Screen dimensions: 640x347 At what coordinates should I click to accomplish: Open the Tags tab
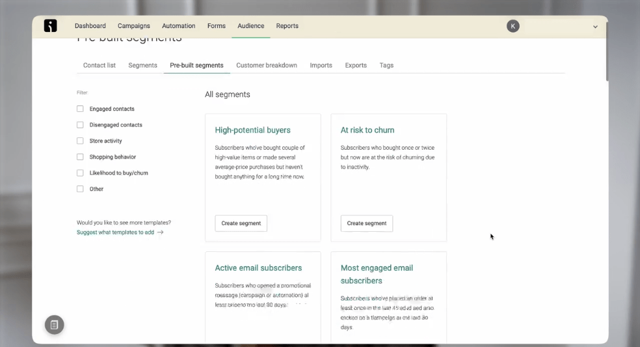point(386,65)
